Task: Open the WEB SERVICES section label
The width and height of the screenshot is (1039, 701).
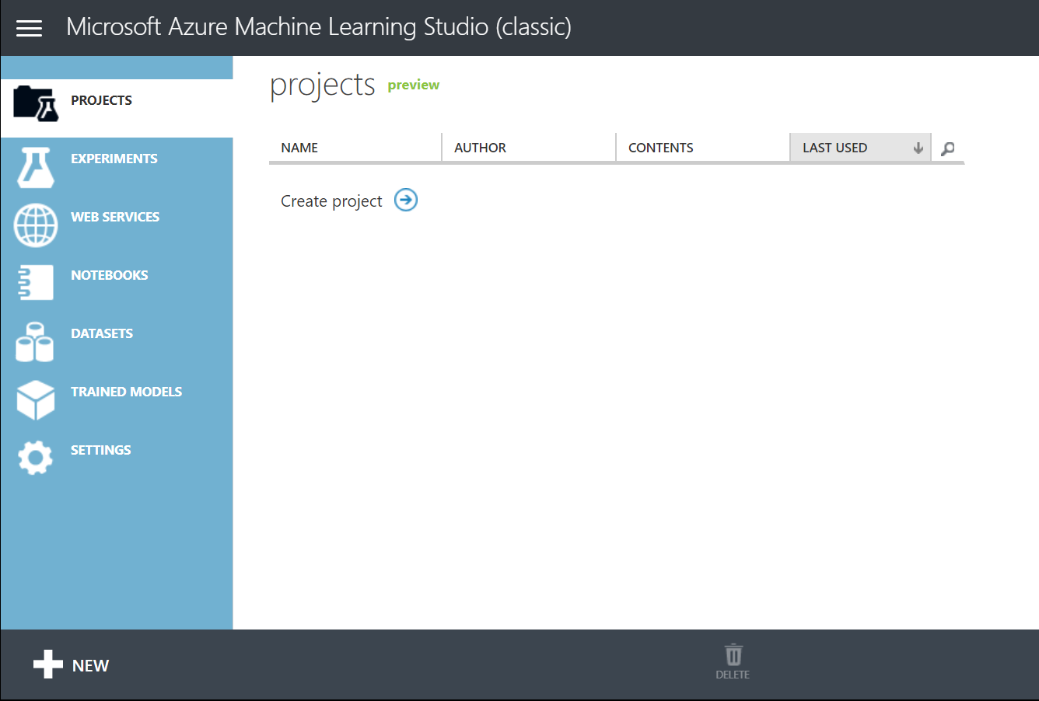Action: [x=115, y=217]
